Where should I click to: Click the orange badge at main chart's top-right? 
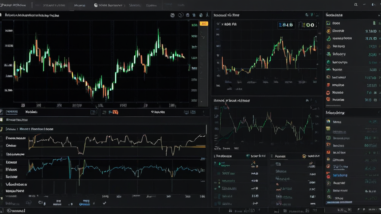(x=204, y=23)
